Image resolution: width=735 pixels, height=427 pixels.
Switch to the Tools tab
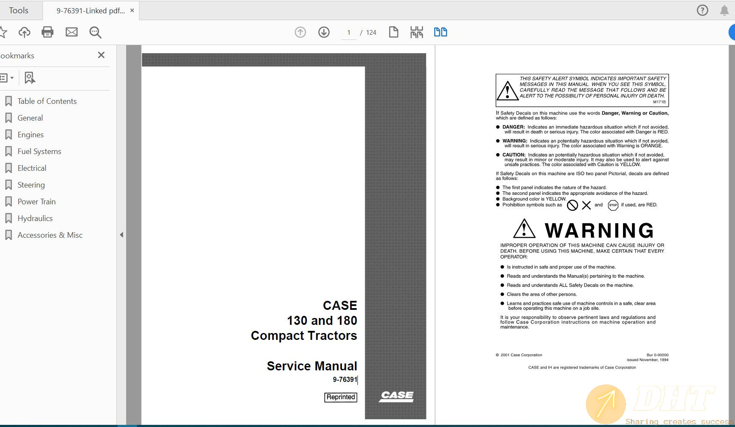coord(19,10)
